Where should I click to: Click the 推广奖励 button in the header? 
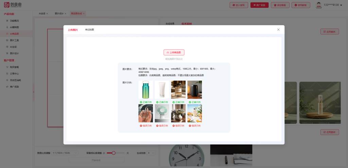click(260, 5)
